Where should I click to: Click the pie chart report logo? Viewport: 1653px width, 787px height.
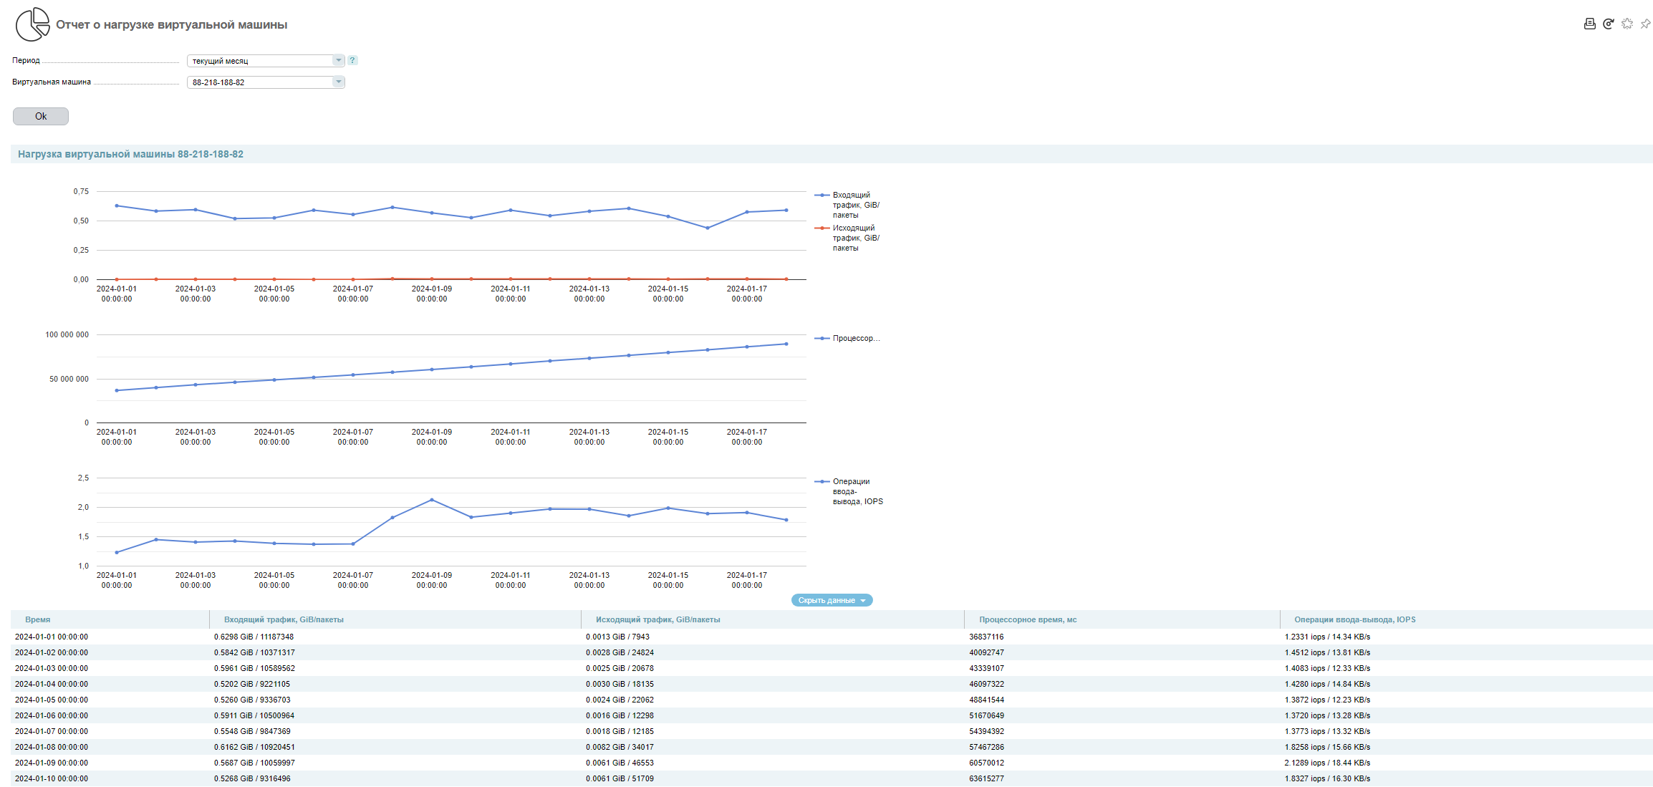(33, 24)
